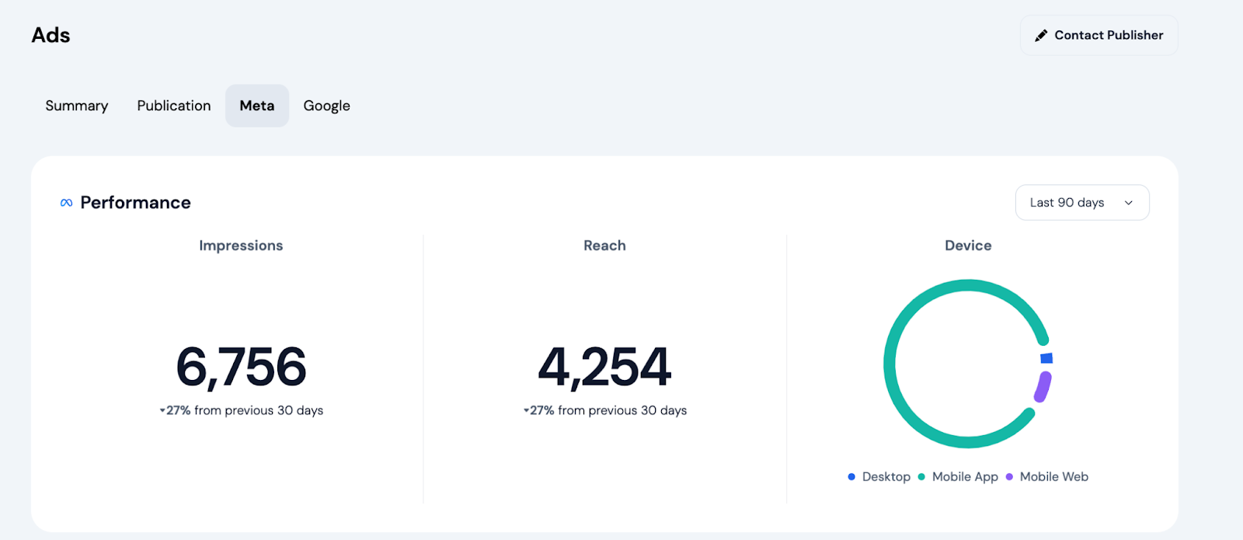1243x540 pixels.
Task: Click the Reach label
Action: 604,246
